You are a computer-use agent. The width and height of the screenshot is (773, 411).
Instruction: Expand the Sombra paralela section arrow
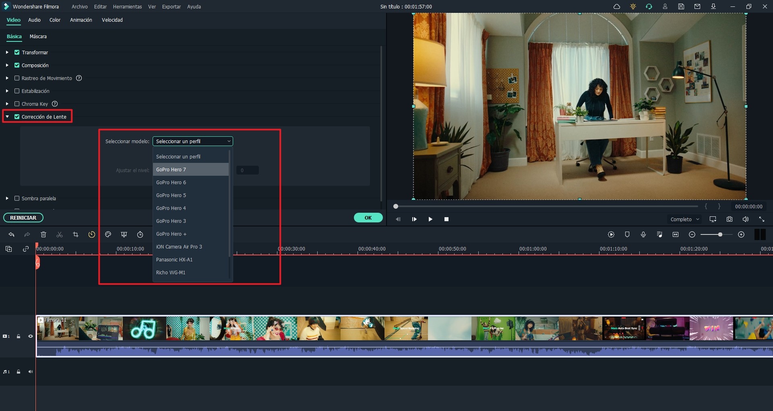7,198
